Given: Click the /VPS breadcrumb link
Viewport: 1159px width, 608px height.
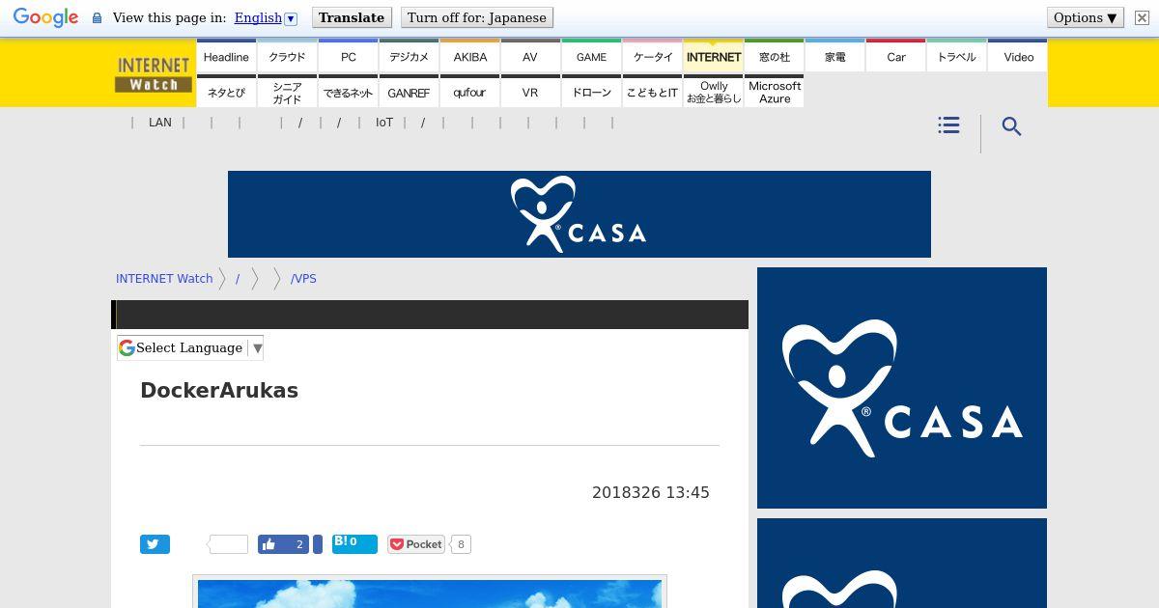Looking at the screenshot, I should pyautogui.click(x=303, y=278).
